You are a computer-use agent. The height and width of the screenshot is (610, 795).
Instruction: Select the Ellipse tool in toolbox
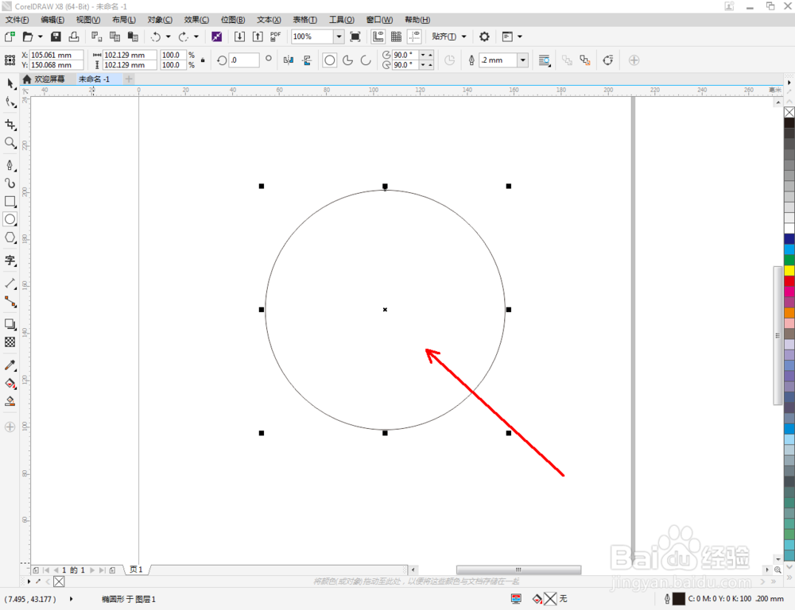[x=10, y=219]
